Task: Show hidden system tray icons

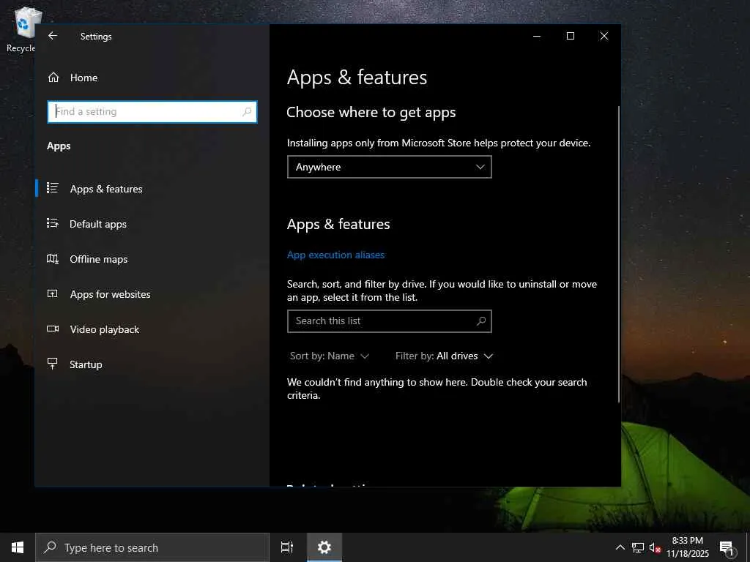Action: click(x=620, y=547)
